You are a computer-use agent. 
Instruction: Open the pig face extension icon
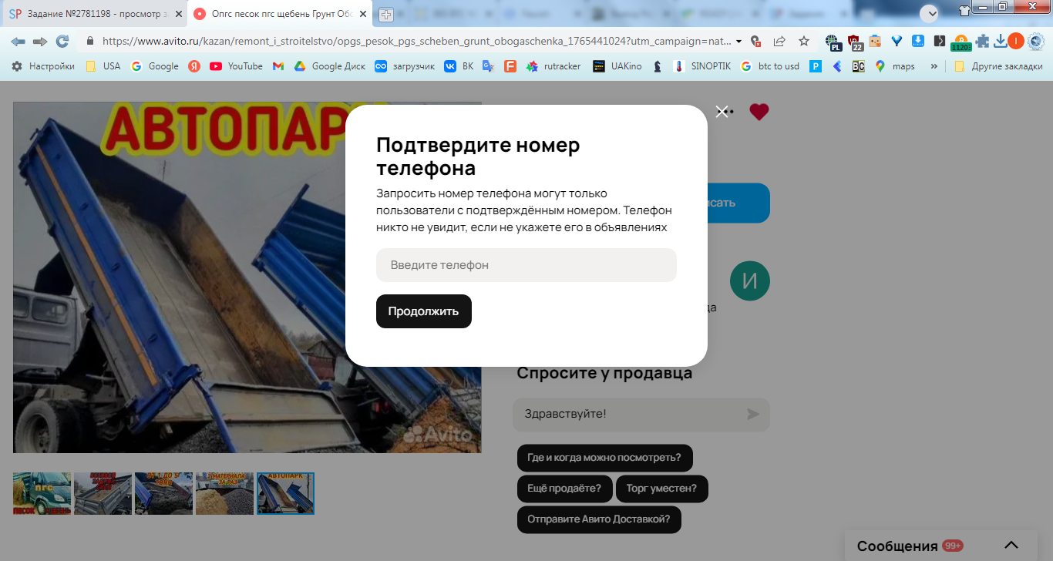875,42
